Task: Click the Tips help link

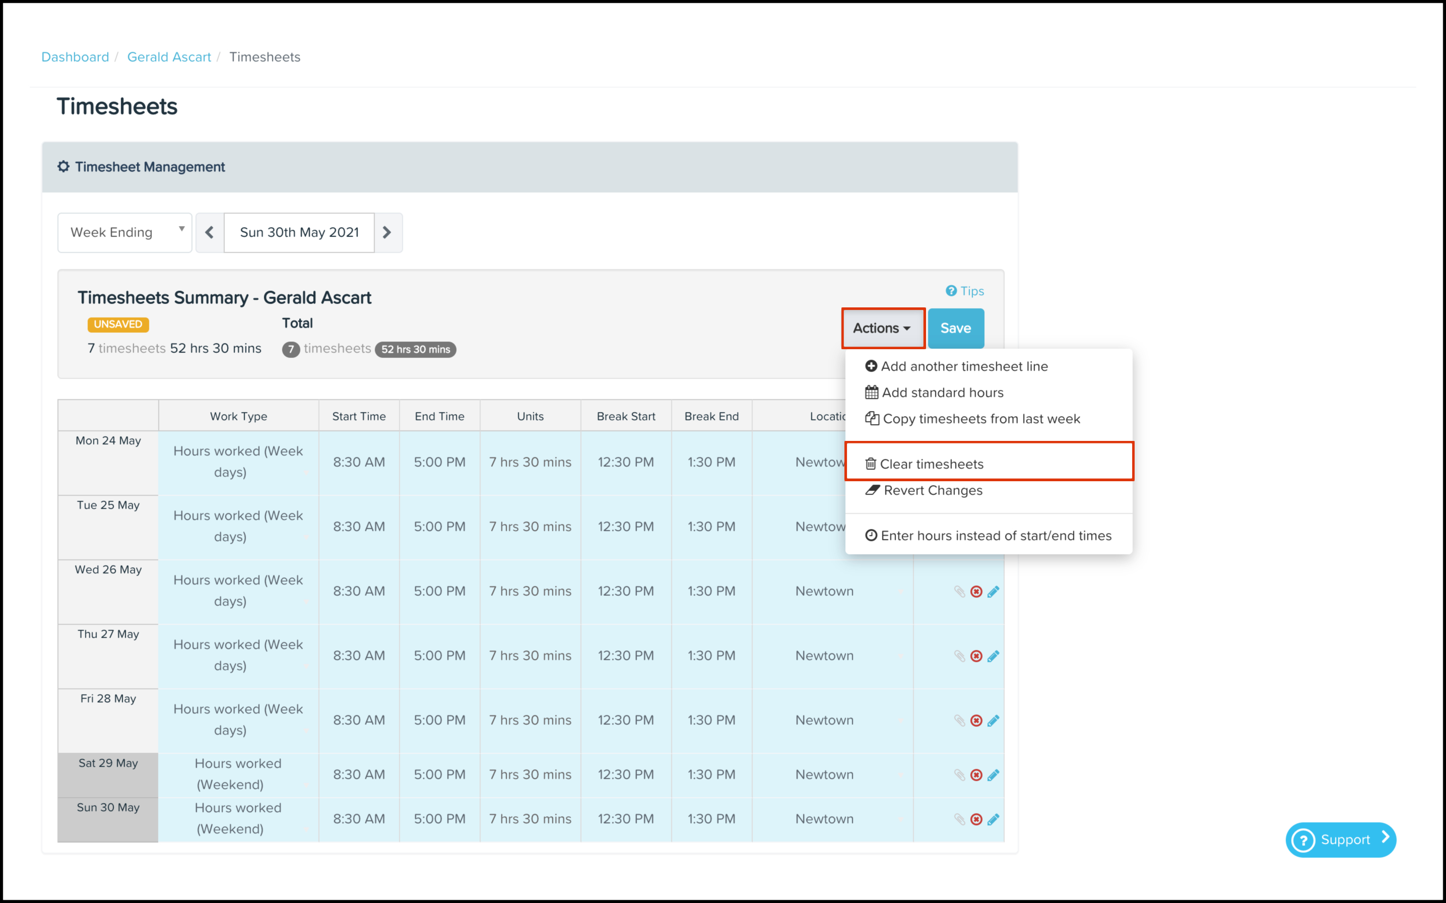Action: (x=965, y=291)
